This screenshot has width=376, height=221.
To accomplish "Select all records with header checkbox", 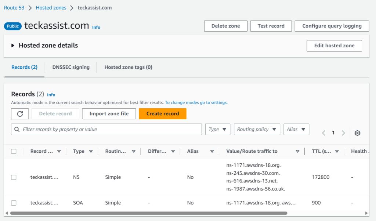I will [x=14, y=151].
